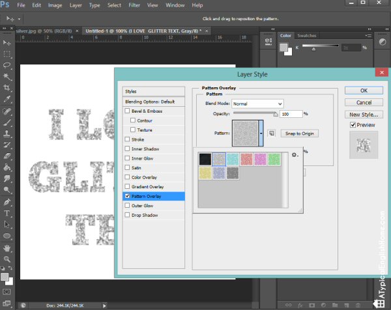
Task: Choose the pink glitter pattern swatch
Action: [260, 160]
